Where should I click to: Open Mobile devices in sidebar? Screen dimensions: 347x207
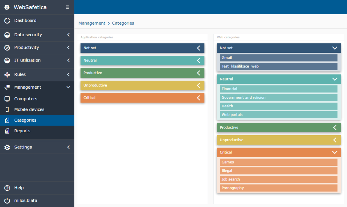pos(29,109)
